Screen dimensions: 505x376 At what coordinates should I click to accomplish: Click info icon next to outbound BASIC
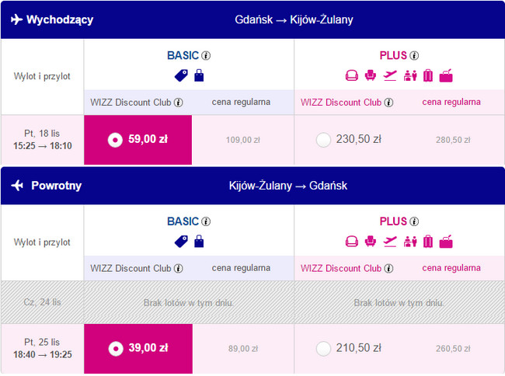click(207, 56)
